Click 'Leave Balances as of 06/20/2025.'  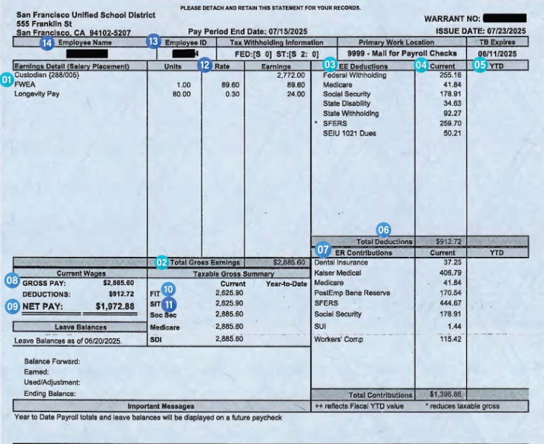click(x=68, y=341)
